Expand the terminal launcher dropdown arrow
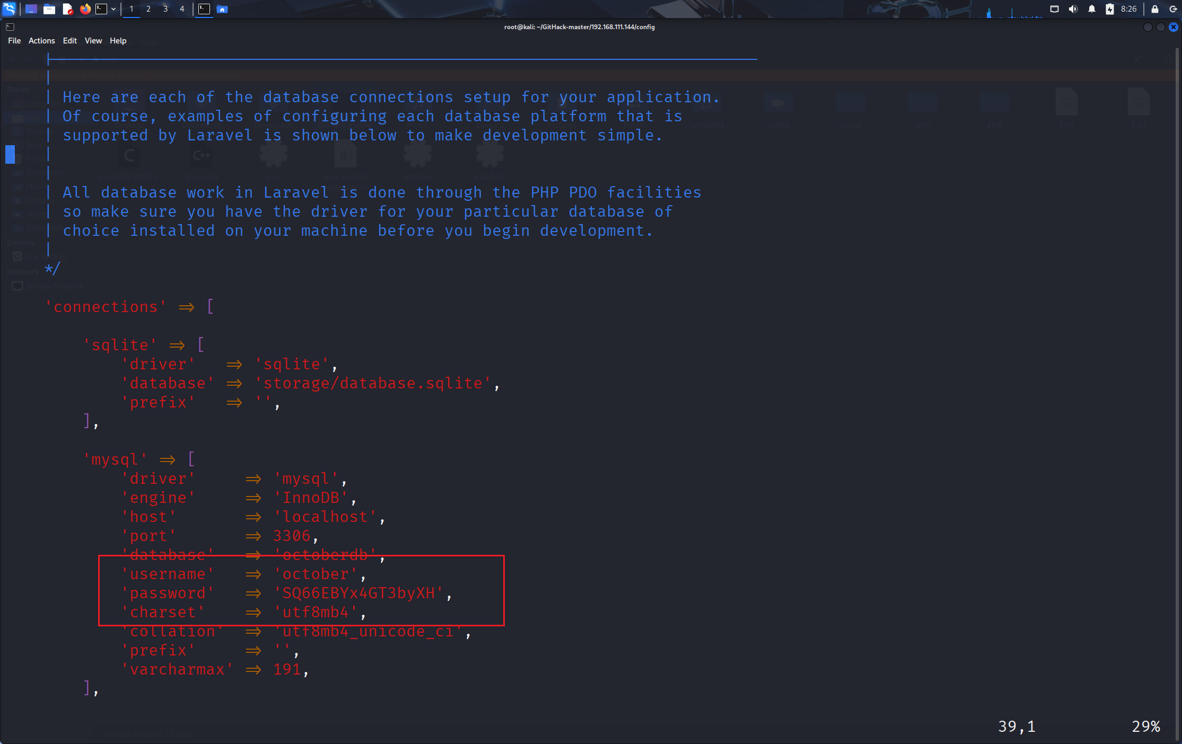The image size is (1182, 744). [113, 9]
